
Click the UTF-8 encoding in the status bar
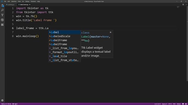coord(170,104)
